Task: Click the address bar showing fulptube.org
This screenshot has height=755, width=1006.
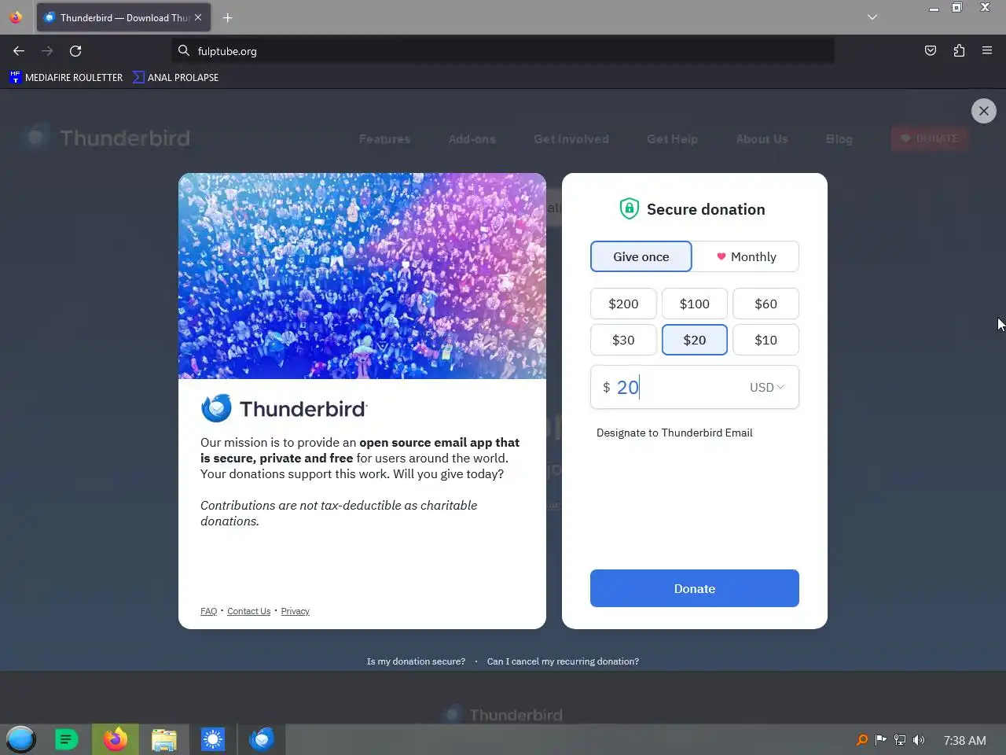Action: [503, 51]
